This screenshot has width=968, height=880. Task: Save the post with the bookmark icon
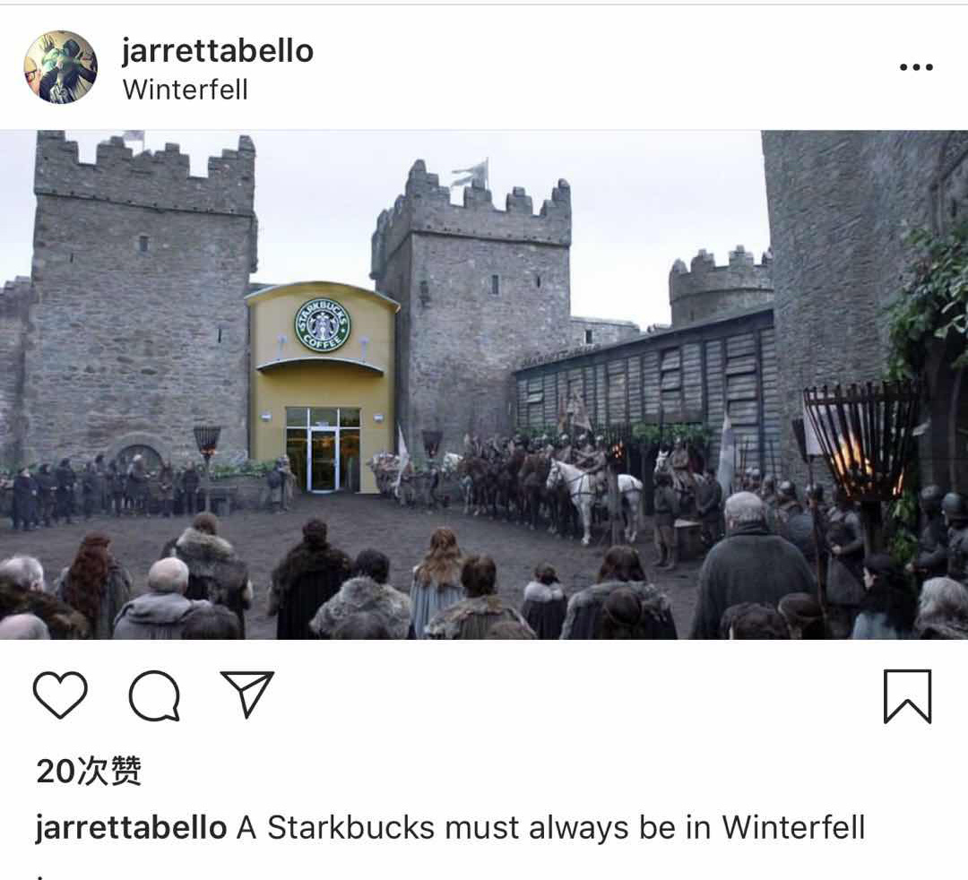coord(907,696)
